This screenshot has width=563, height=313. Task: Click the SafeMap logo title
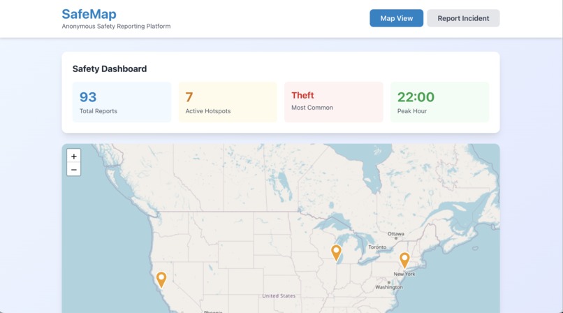pos(89,14)
